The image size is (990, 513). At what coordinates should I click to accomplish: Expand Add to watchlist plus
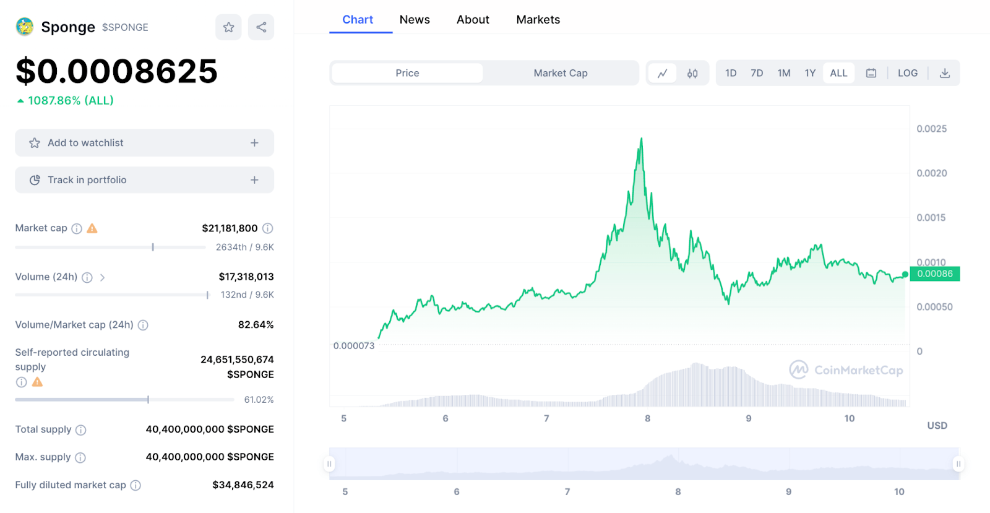pyautogui.click(x=254, y=143)
